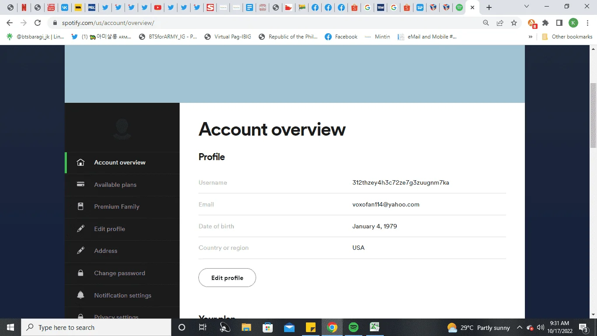The height and width of the screenshot is (336, 597).
Task: Click the device icon beside Premium Family
Action: [x=80, y=206]
